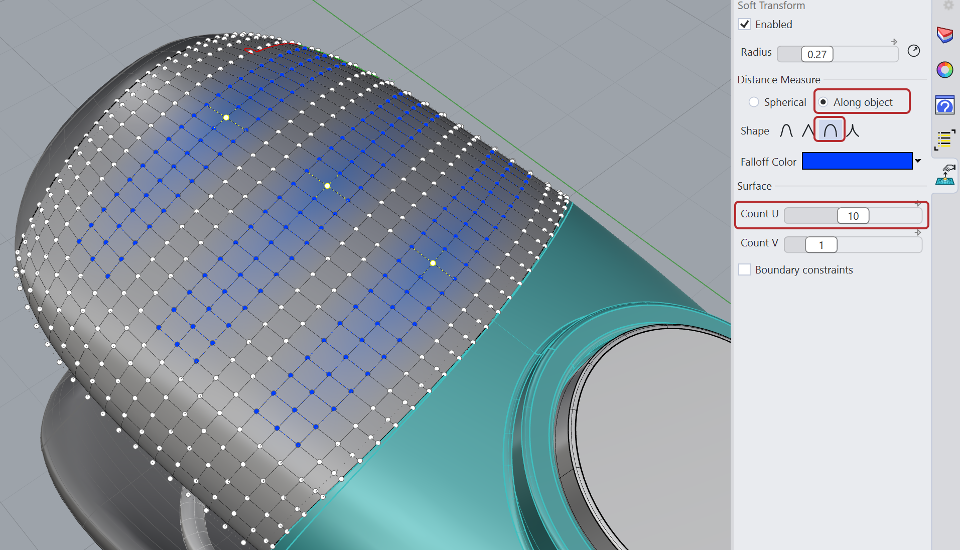960x550 pixels.
Task: Open the Layers panel tab icon
Action: click(x=945, y=35)
